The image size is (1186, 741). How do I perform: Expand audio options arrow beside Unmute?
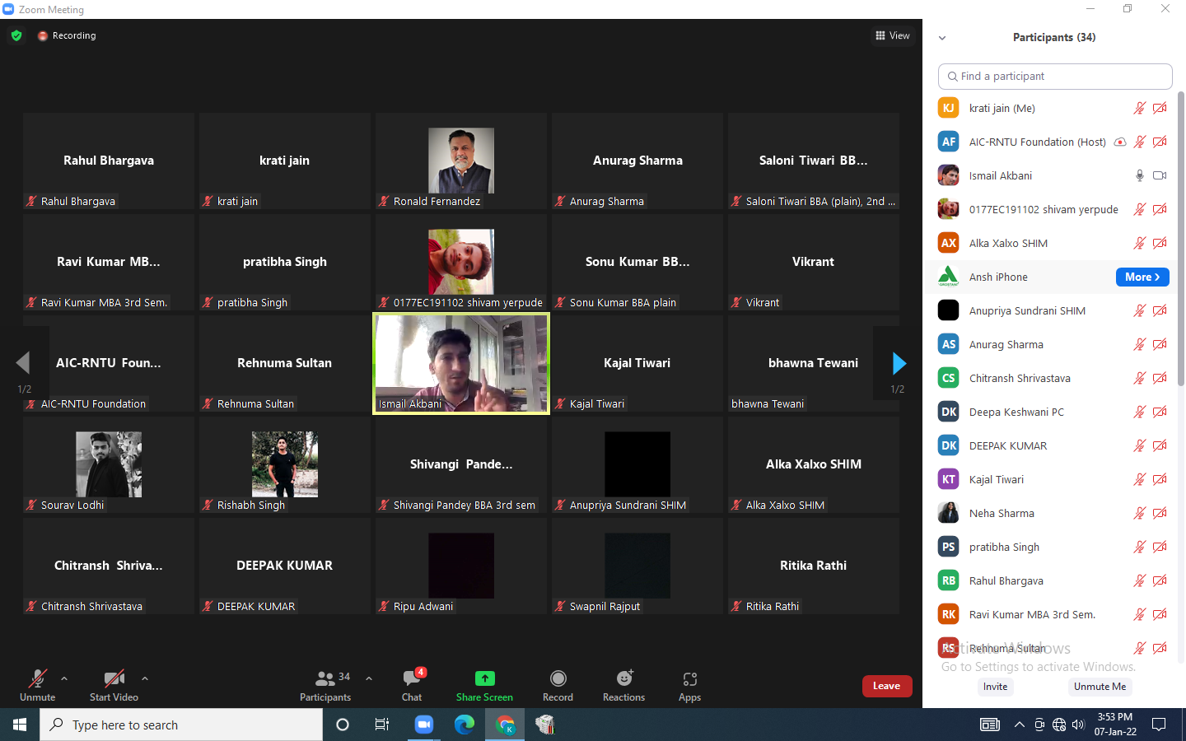(64, 678)
